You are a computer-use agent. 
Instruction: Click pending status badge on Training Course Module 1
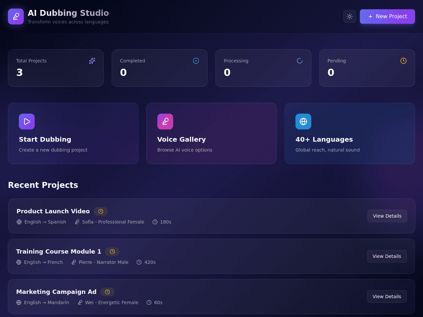click(x=112, y=252)
